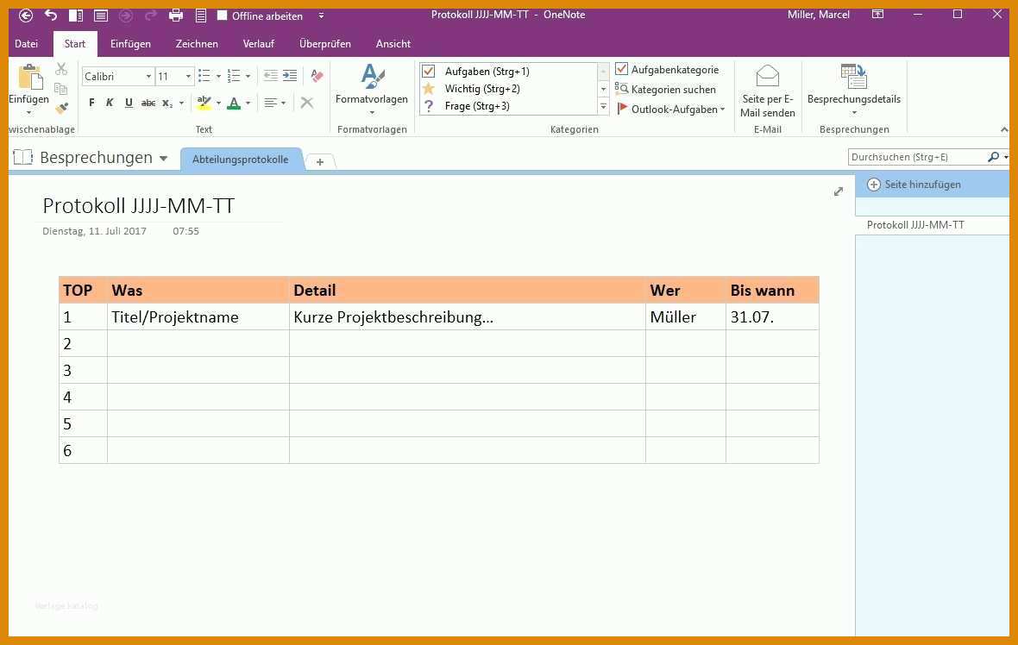The width and height of the screenshot is (1018, 645).
Task: Increase the paragraph indent
Action: pyautogui.click(x=290, y=76)
